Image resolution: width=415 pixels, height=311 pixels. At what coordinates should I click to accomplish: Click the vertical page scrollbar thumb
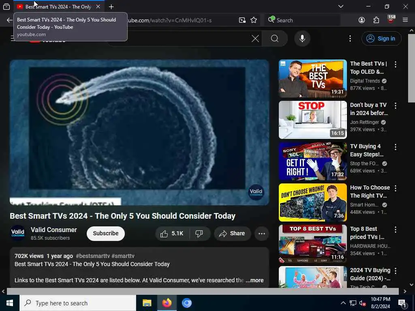pos(412,68)
